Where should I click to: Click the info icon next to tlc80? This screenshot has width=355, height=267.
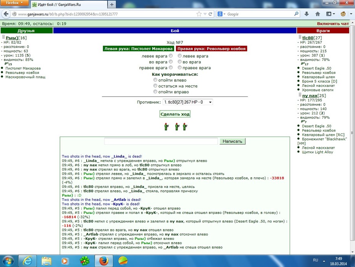click(300, 37)
